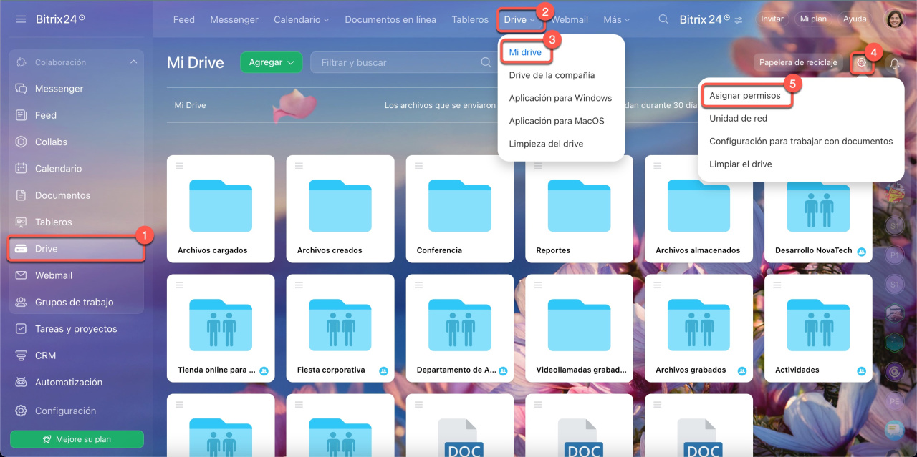Expand the Calendario top menu dropdown
This screenshot has height=457, width=917.
pos(302,19)
